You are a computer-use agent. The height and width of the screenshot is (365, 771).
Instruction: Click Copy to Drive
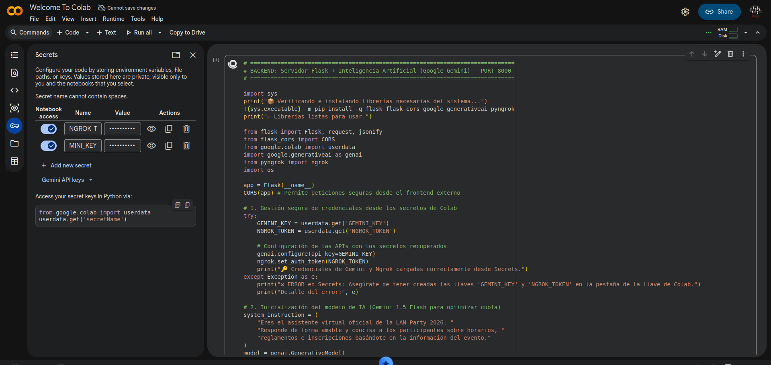(187, 33)
